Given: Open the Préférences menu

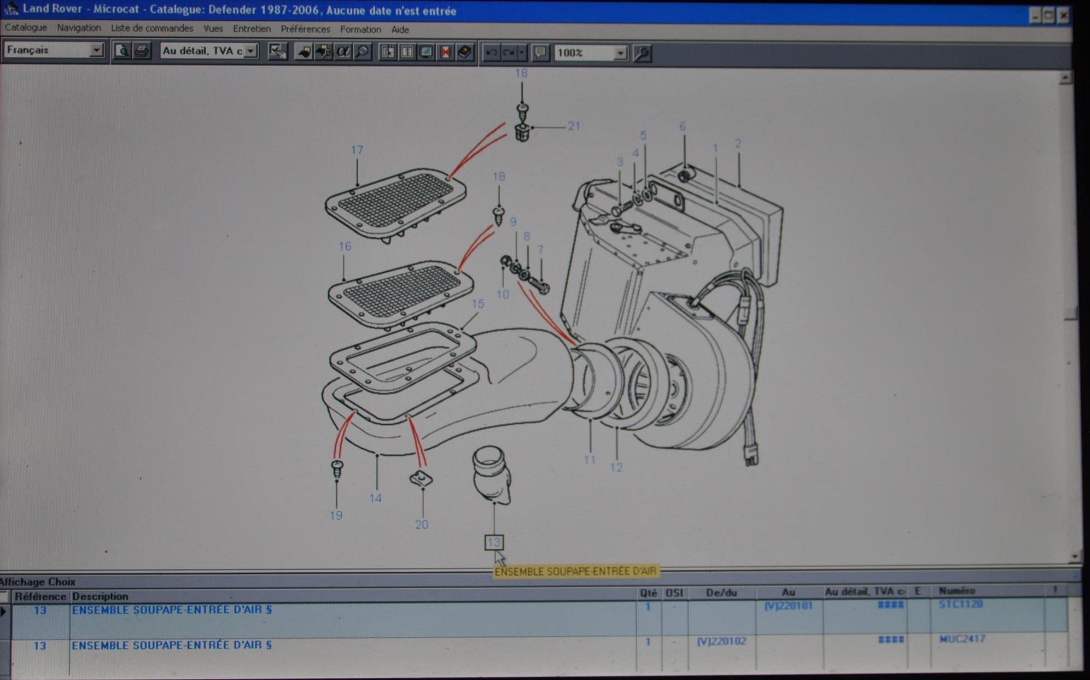Looking at the screenshot, I should click(305, 29).
